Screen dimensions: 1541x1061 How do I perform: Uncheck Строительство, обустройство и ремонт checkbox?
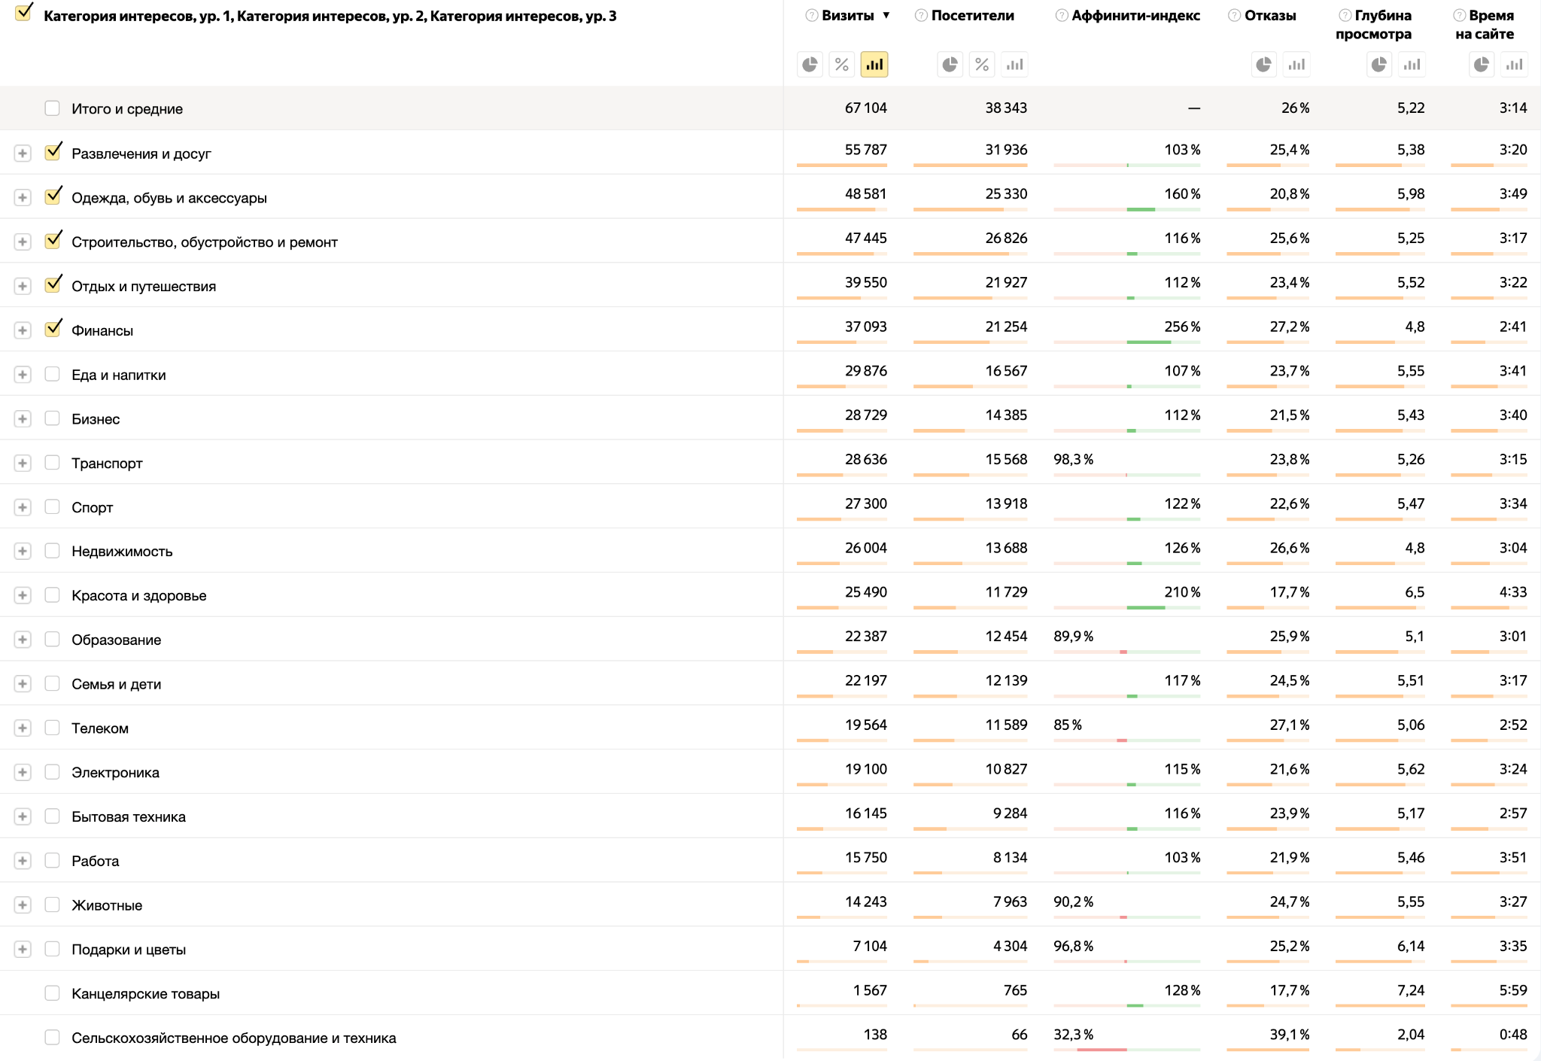pos(53,241)
